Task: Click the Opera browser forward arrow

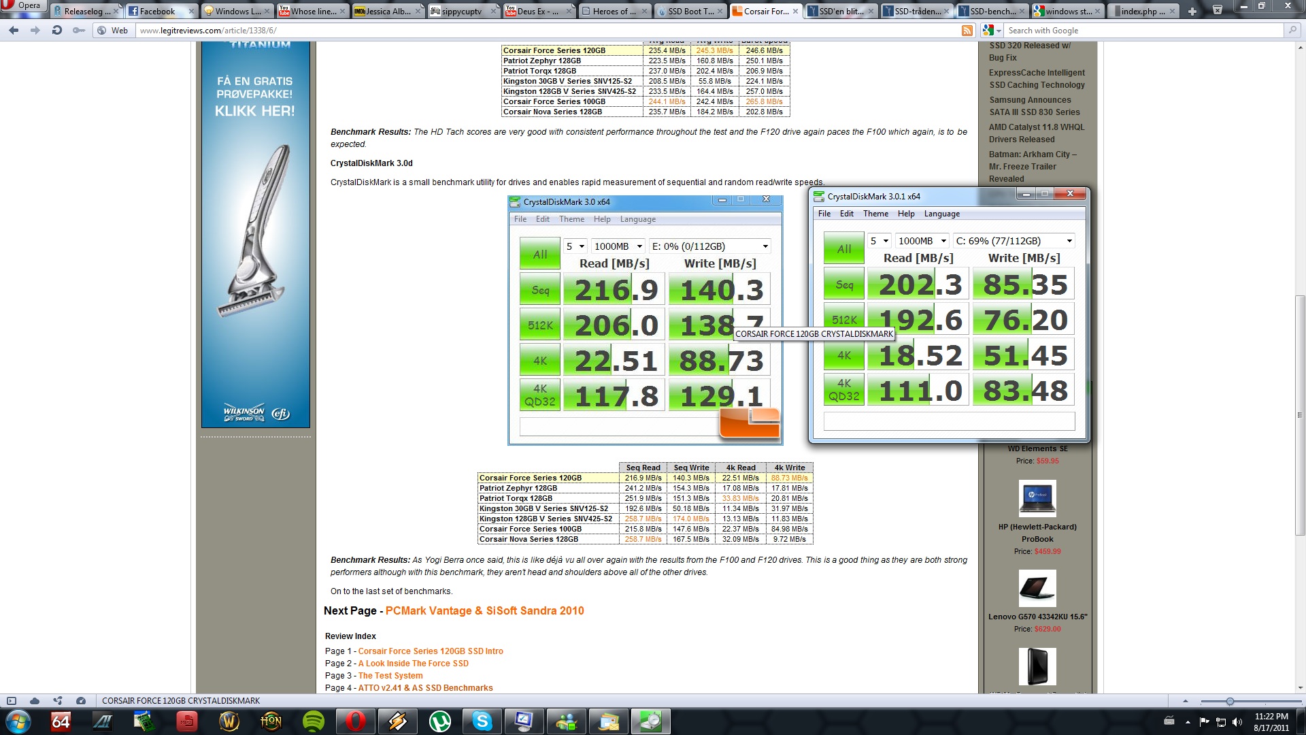Action: [35, 31]
